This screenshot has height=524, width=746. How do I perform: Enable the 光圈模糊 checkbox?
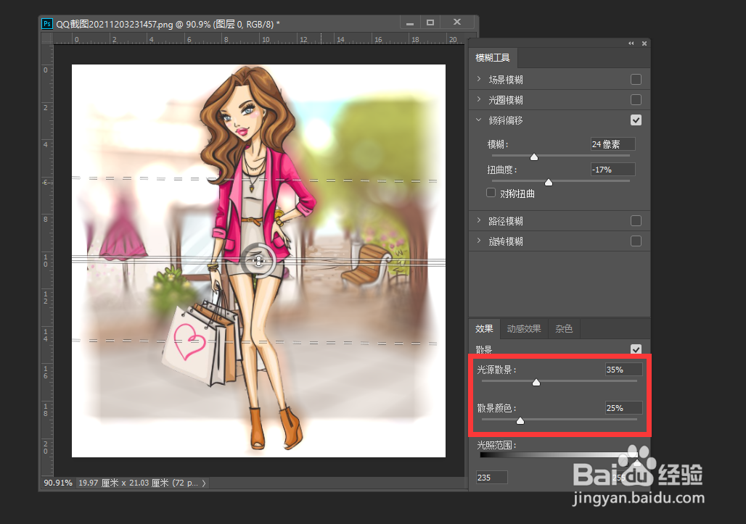pos(636,100)
